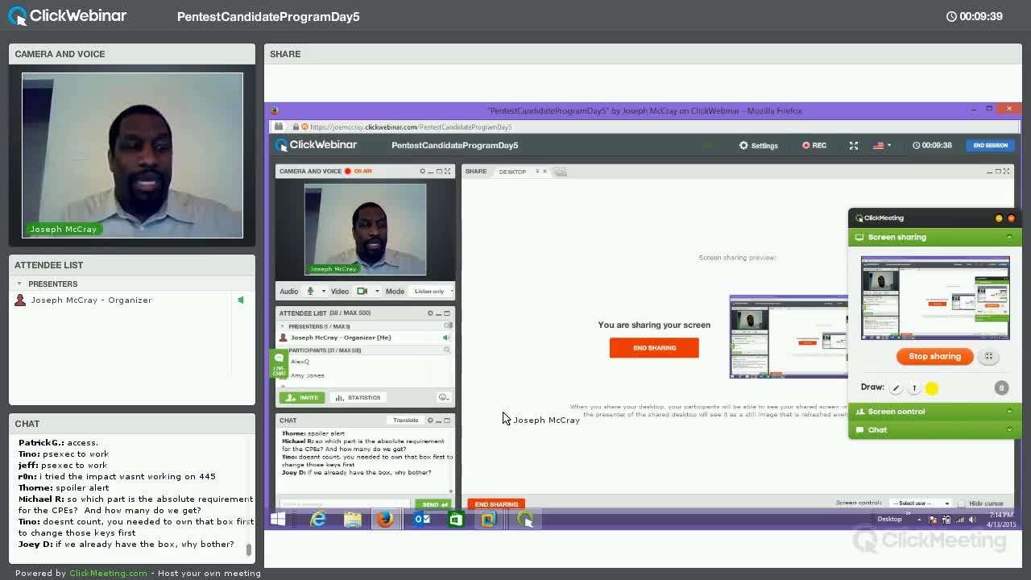Select Joseph McCray - Organizer in the attendee list

(91, 300)
